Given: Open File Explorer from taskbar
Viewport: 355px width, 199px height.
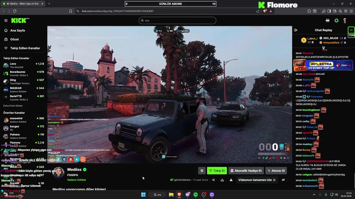Looking at the screenshot, I should pyautogui.click(x=171, y=195).
